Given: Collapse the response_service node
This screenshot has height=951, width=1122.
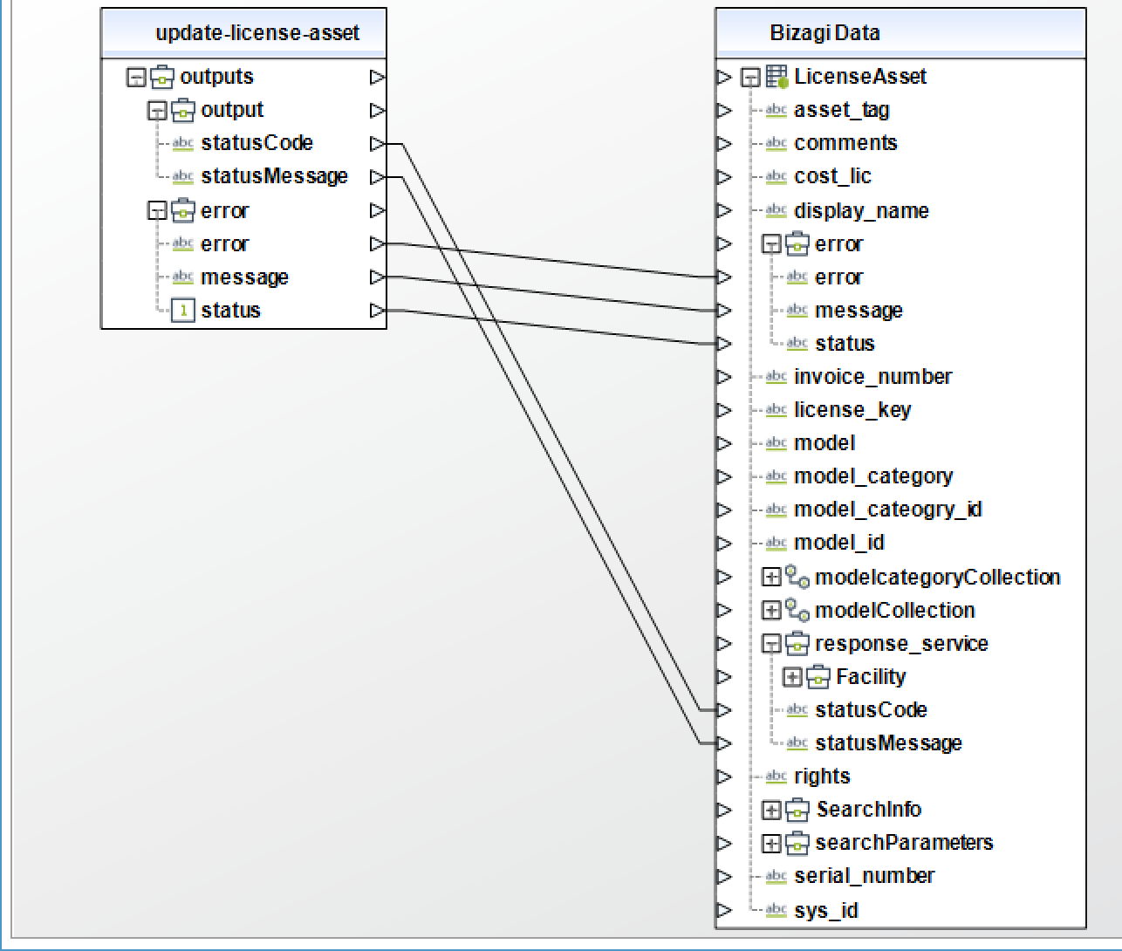Looking at the screenshot, I should (771, 644).
